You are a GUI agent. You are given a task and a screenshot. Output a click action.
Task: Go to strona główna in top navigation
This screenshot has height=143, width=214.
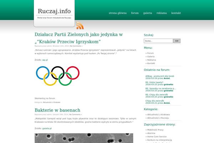click(118, 13)
